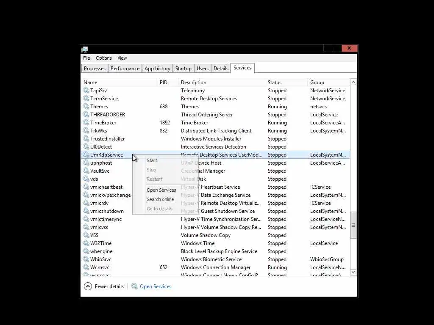Viewport: 434px width, 325px height.
Task: Click the vds service gear icon
Action: (86, 179)
